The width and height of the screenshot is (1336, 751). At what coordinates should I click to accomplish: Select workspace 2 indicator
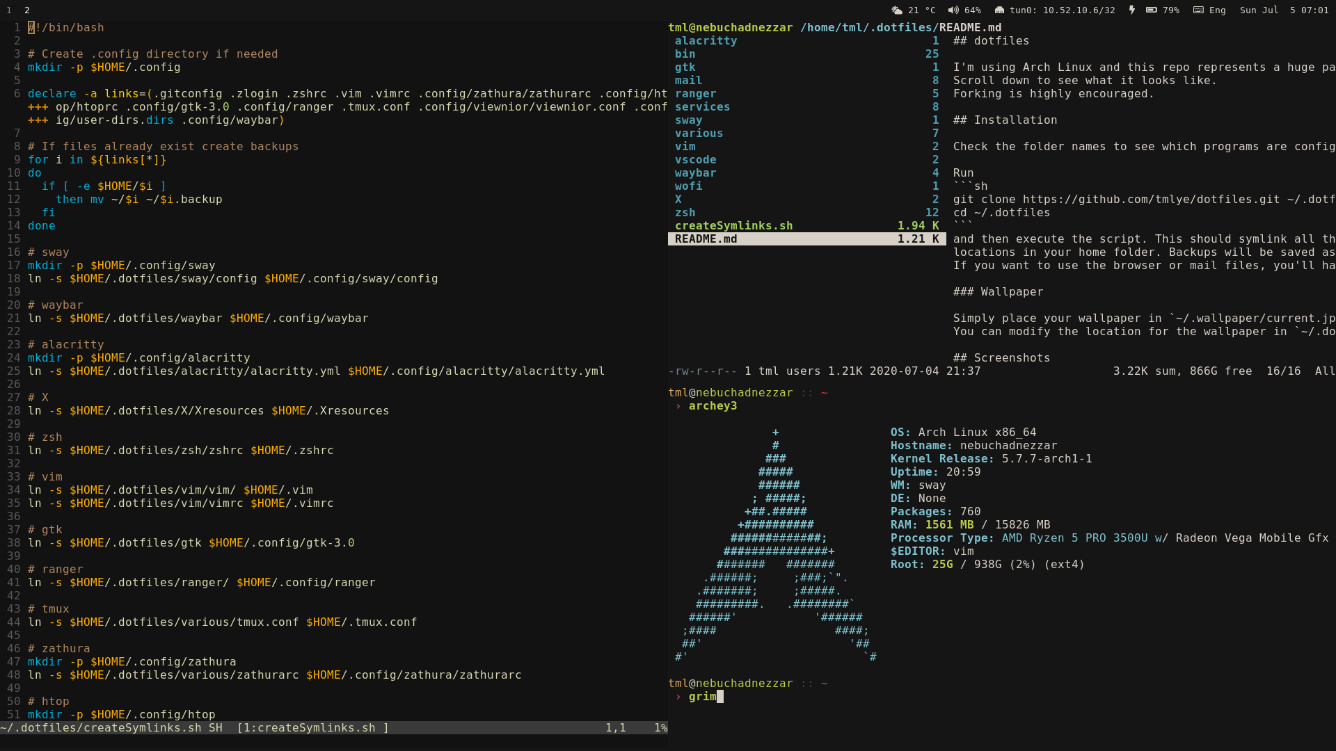coord(27,10)
